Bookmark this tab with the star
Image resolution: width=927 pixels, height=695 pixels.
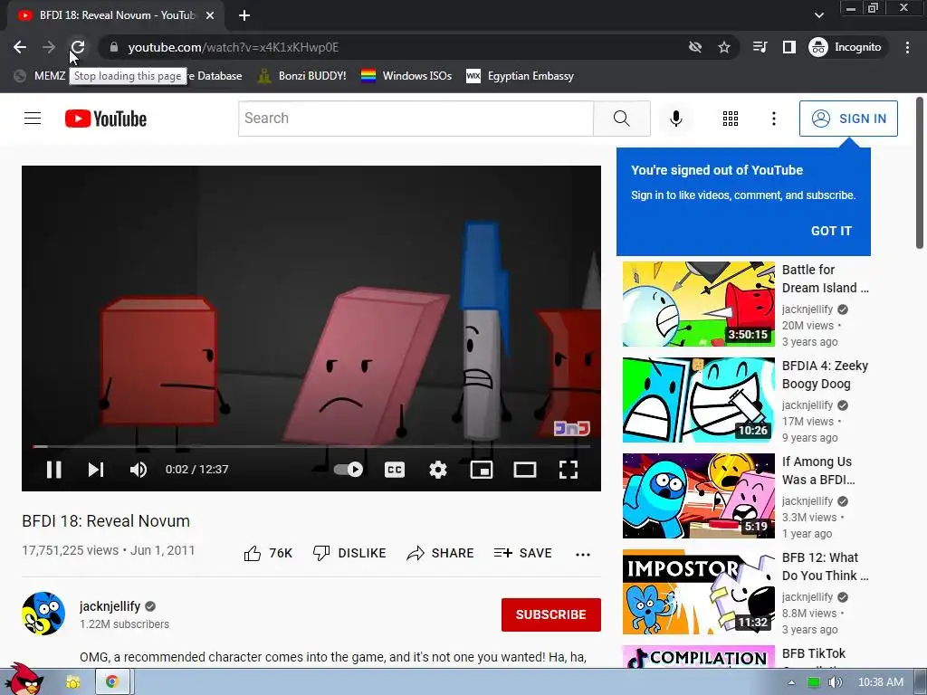(724, 47)
